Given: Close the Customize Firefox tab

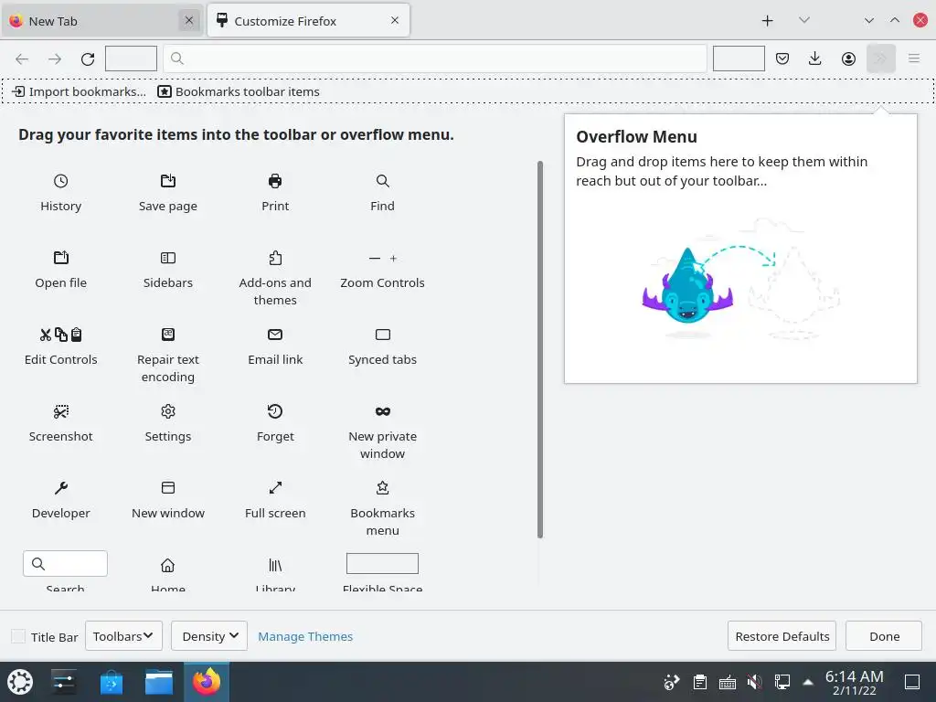Looking at the screenshot, I should click(x=395, y=21).
